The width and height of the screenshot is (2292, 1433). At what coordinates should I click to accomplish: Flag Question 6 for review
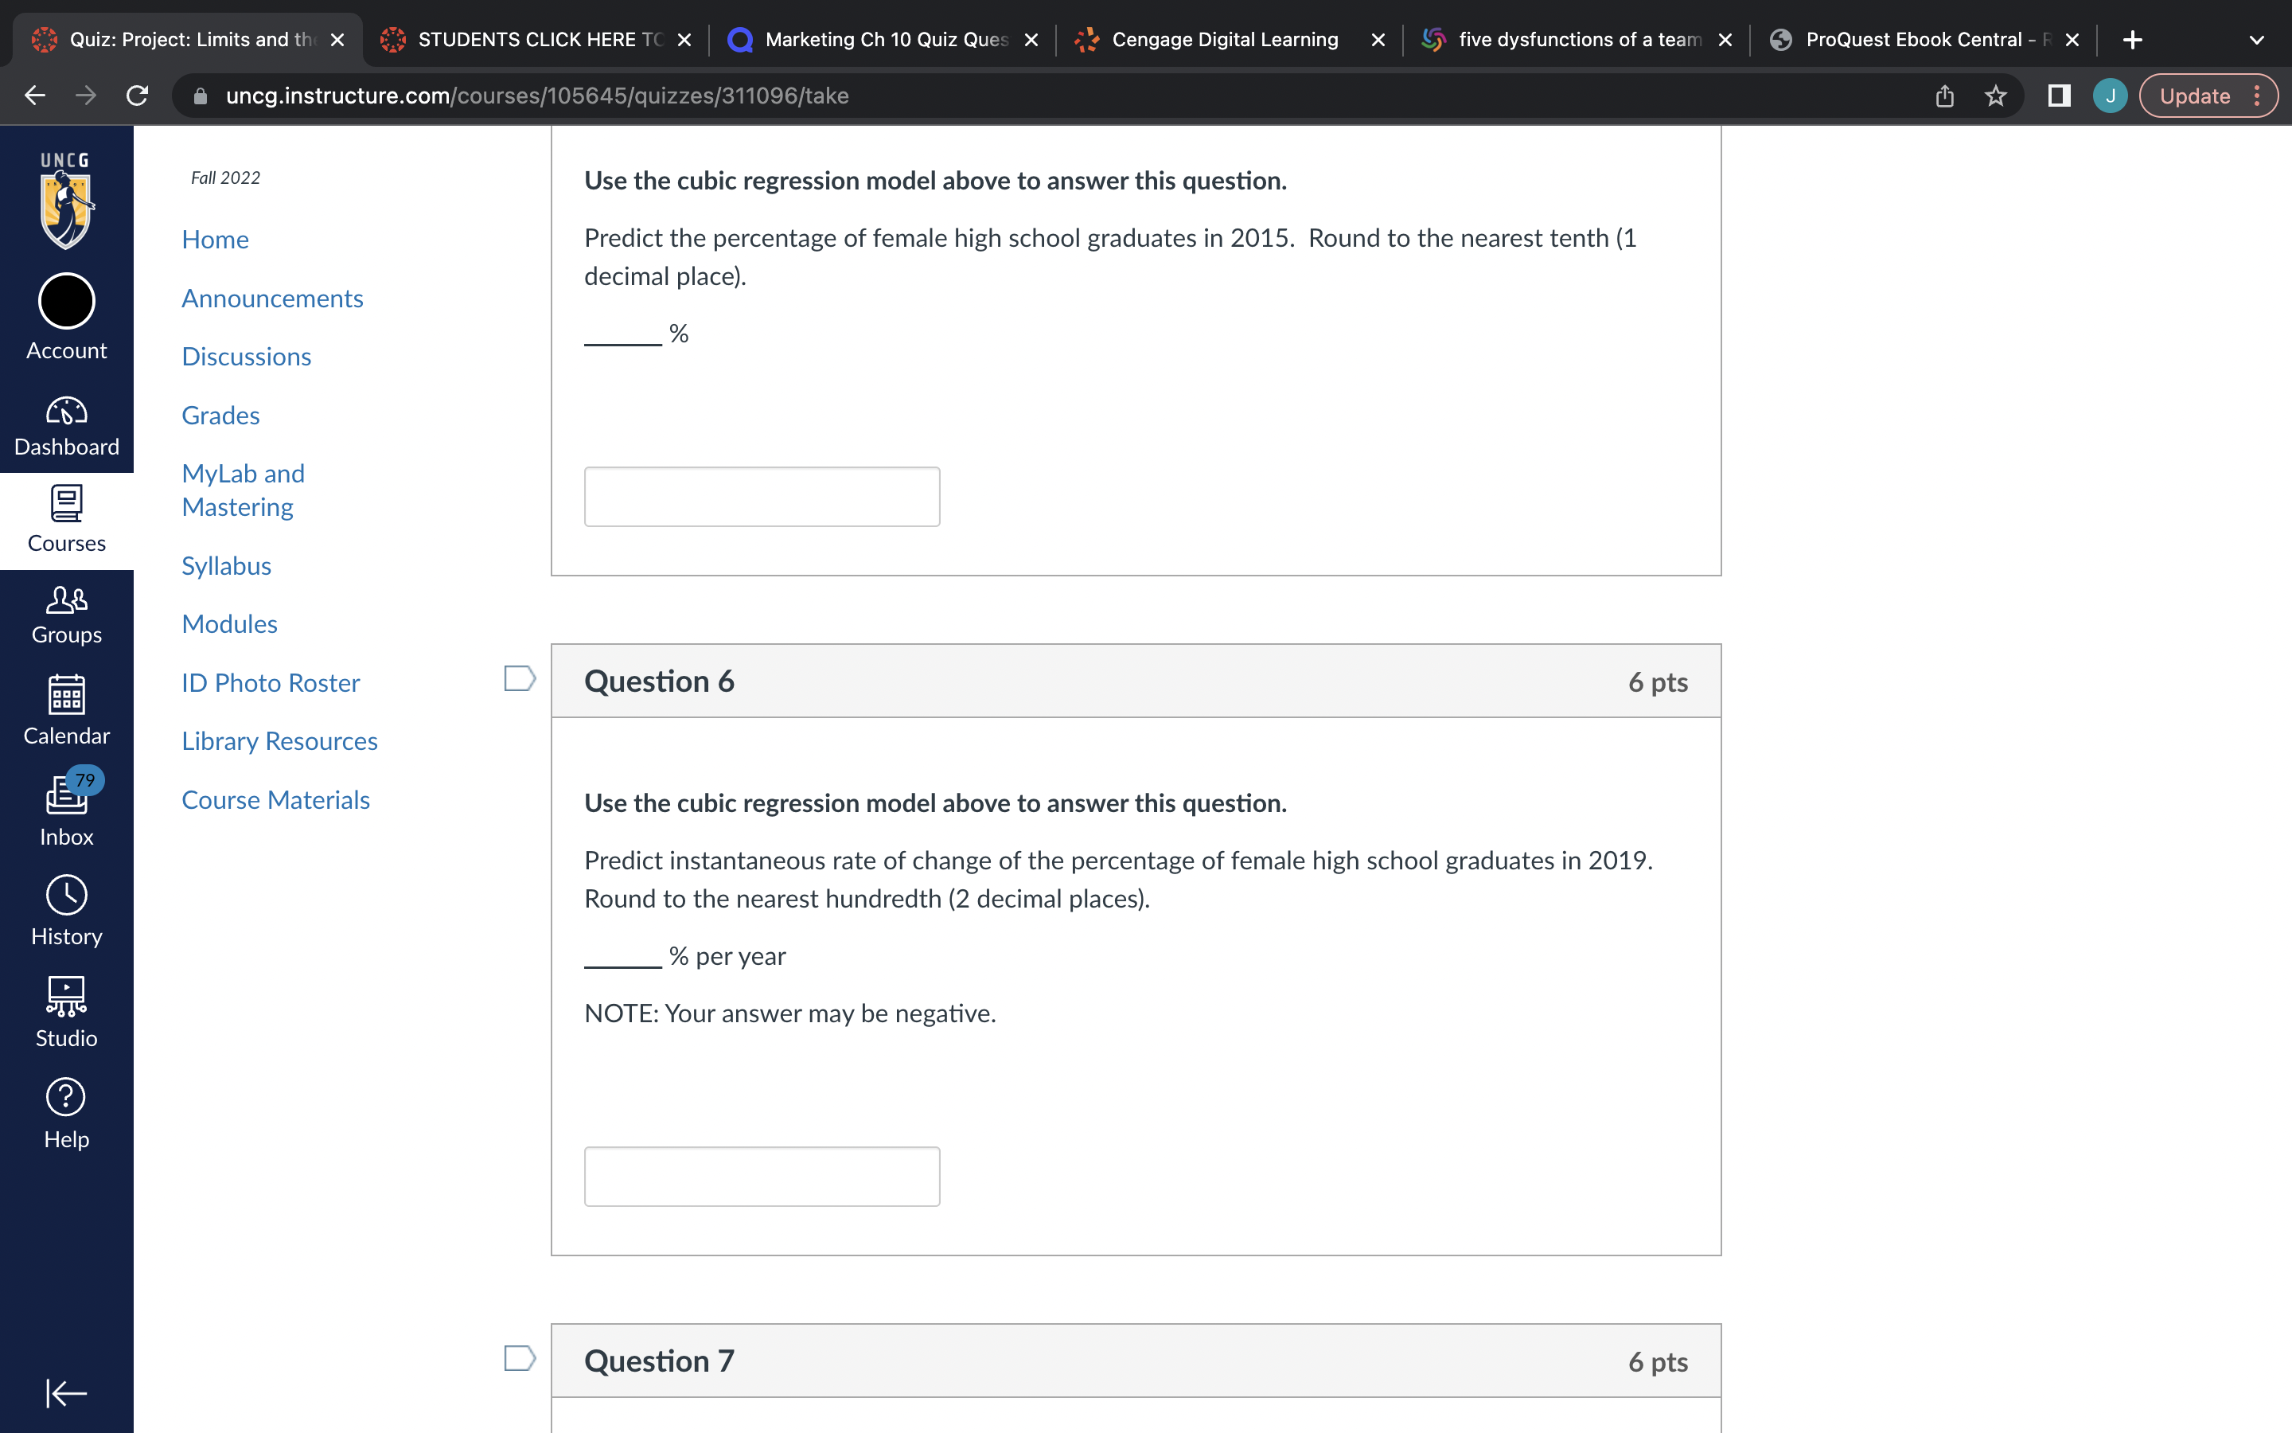coord(518,677)
